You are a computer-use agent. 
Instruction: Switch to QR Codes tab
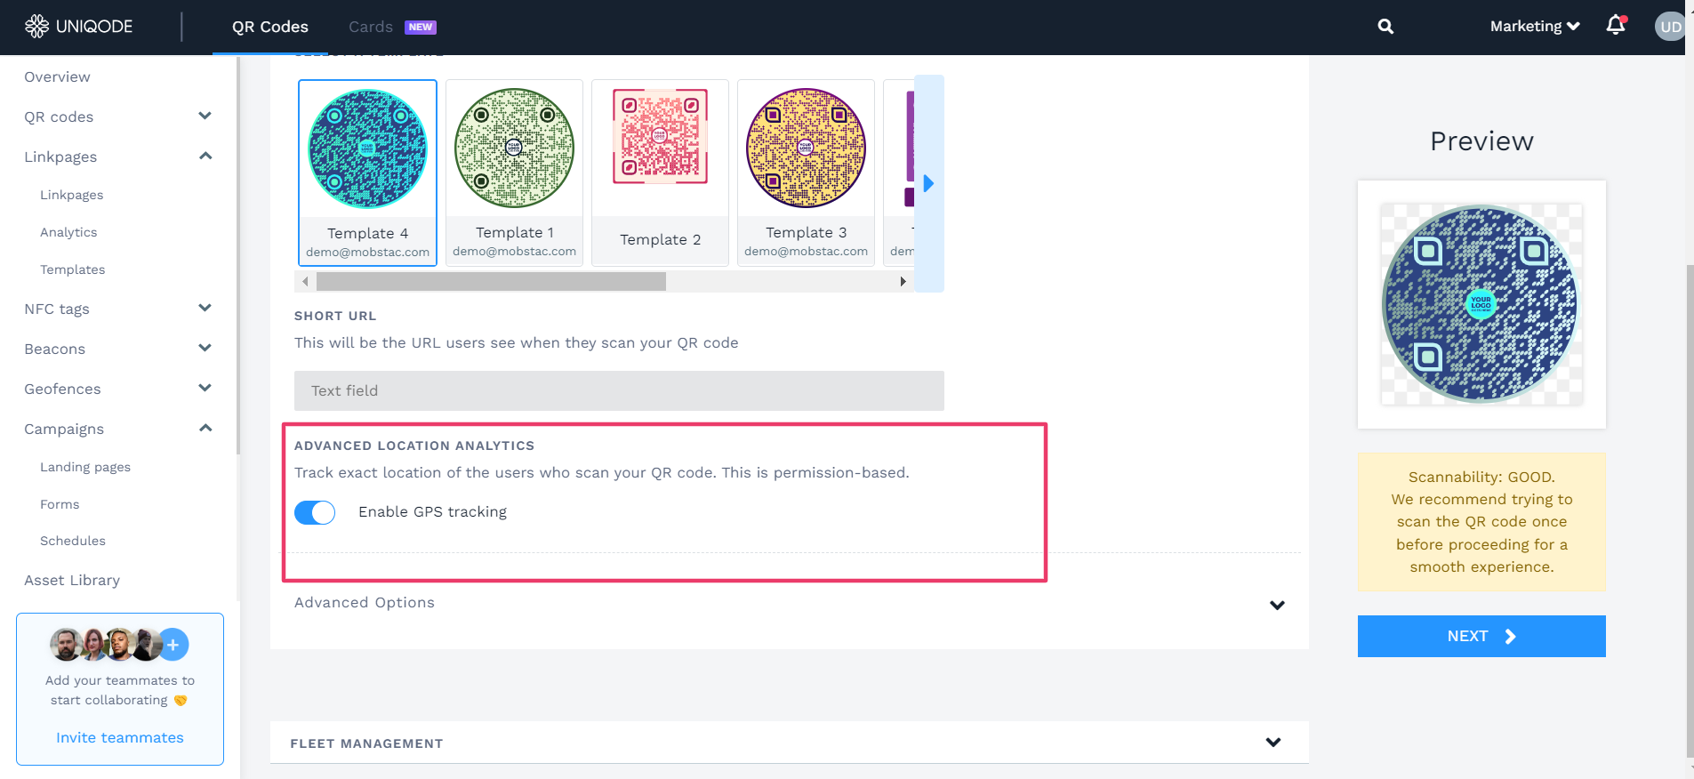[270, 27]
